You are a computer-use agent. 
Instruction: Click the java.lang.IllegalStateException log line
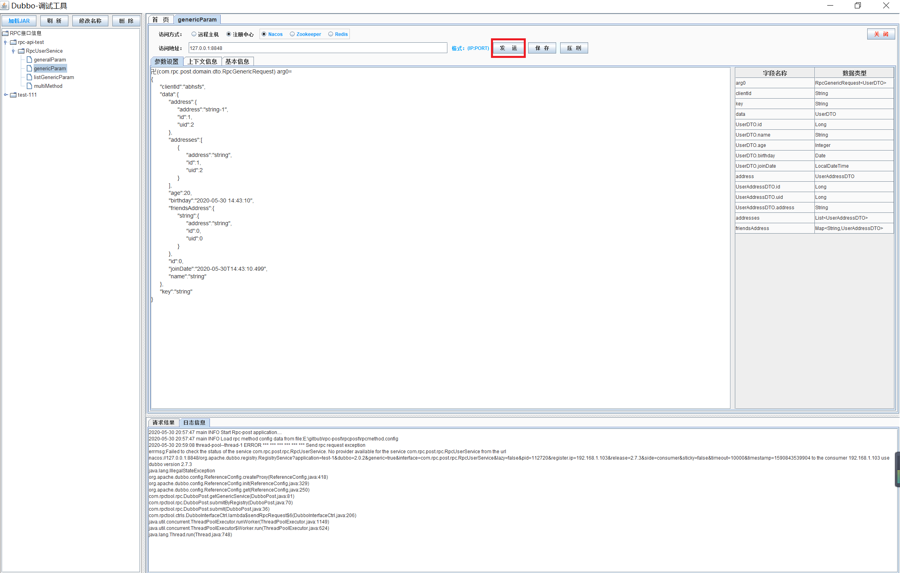182,471
